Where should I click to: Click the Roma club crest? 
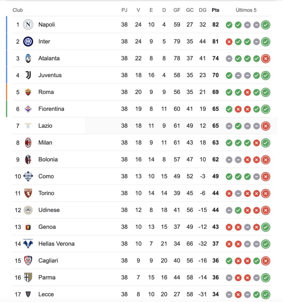coord(28,92)
